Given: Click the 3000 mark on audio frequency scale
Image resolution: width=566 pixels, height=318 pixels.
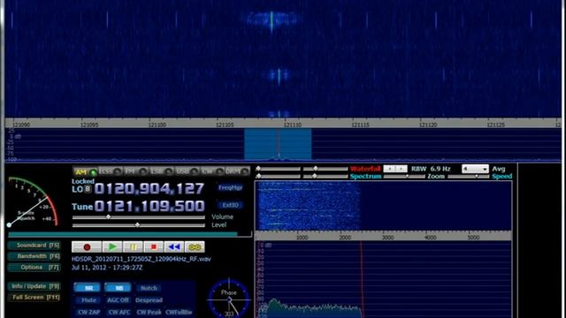Looking at the screenshot, I should (x=387, y=238).
